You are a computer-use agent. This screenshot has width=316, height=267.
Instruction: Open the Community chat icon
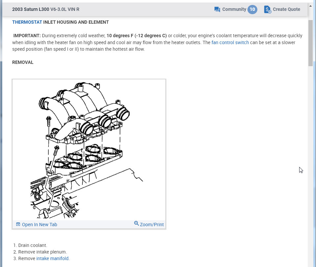pyautogui.click(x=217, y=10)
